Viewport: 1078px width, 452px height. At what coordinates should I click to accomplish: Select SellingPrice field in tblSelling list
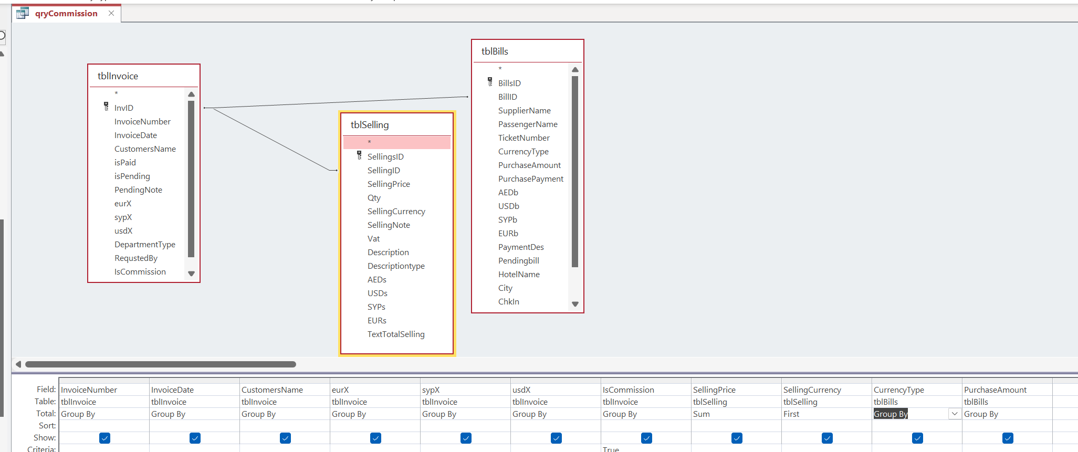pos(389,184)
